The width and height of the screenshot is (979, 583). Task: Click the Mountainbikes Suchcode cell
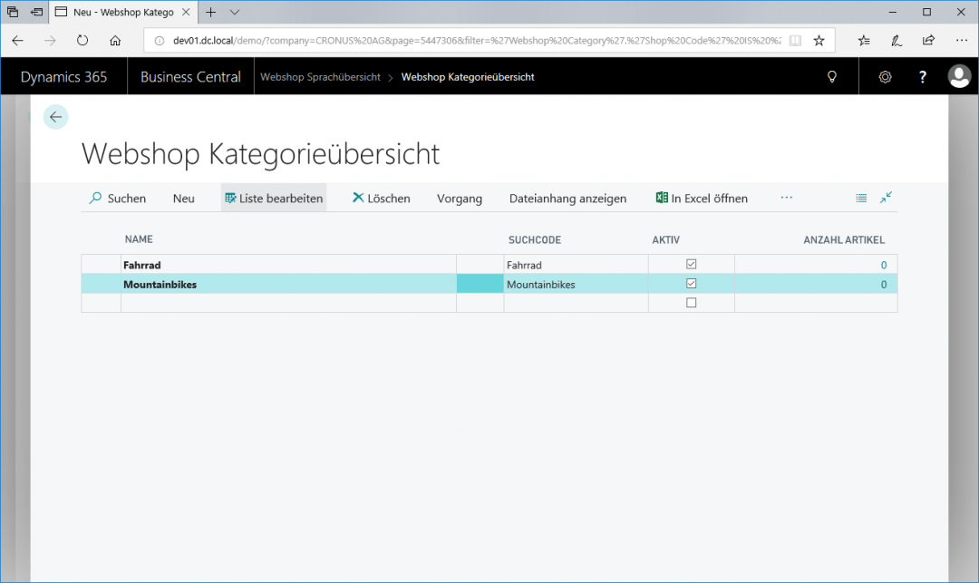(576, 284)
